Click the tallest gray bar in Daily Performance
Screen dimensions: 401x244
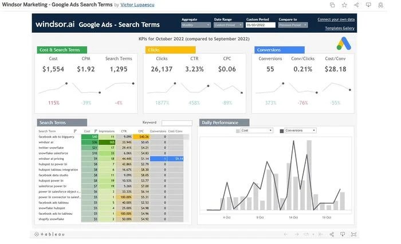[x=309, y=175]
